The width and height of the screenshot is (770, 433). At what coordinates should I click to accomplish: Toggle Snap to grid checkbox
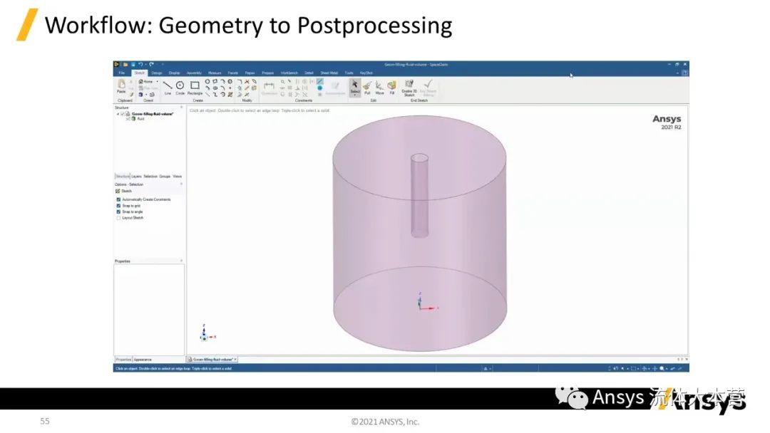tap(118, 206)
